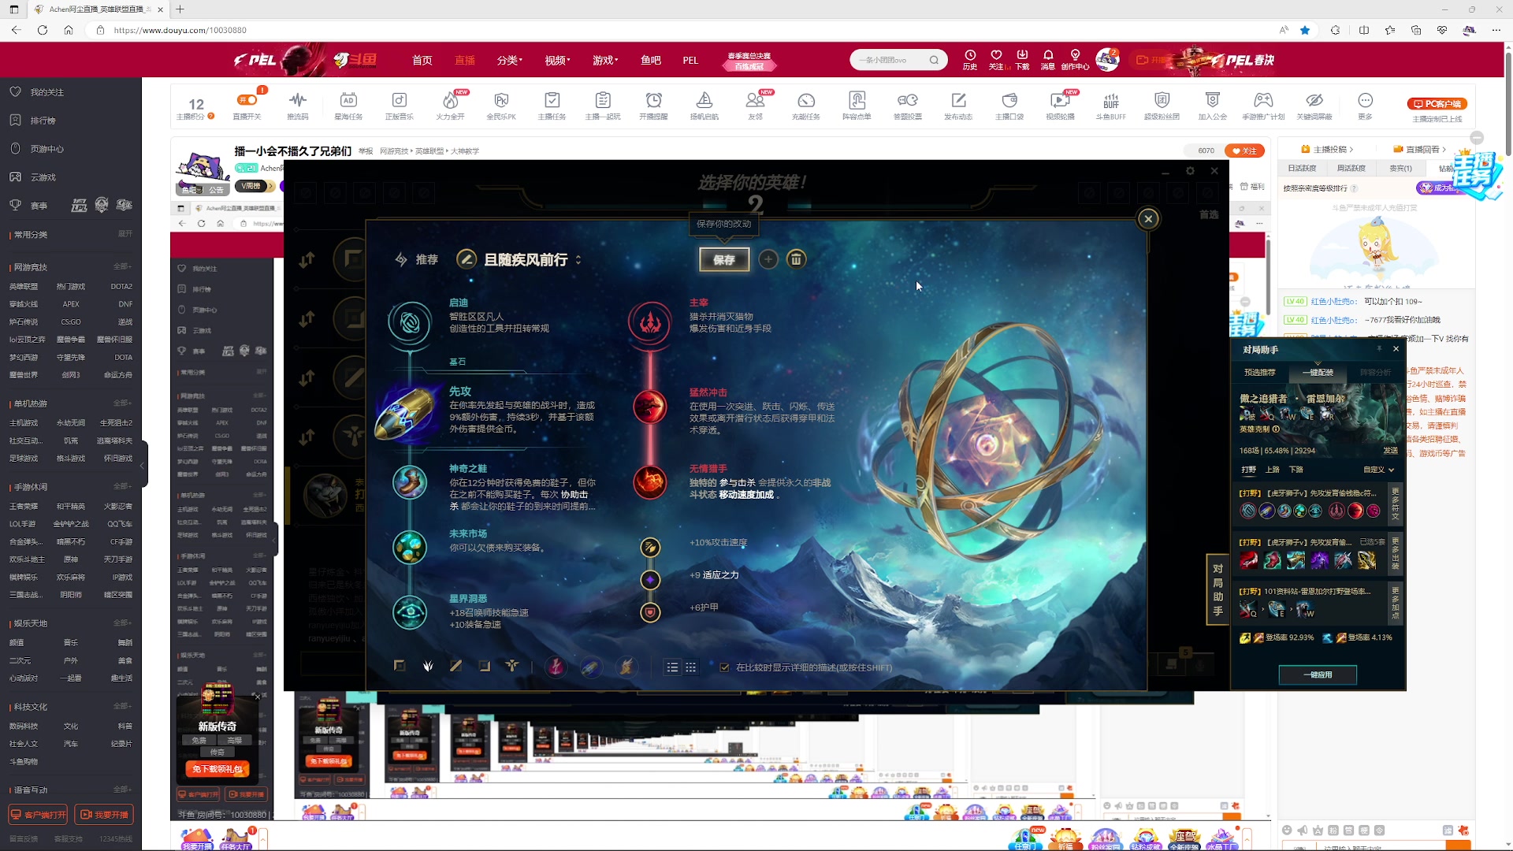Expand 更多加点 in assistant panel

pyautogui.click(x=1396, y=603)
